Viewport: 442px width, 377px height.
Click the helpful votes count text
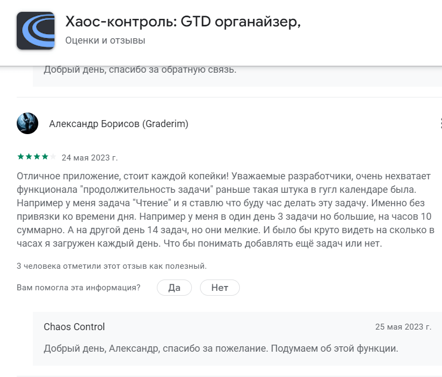(x=112, y=266)
